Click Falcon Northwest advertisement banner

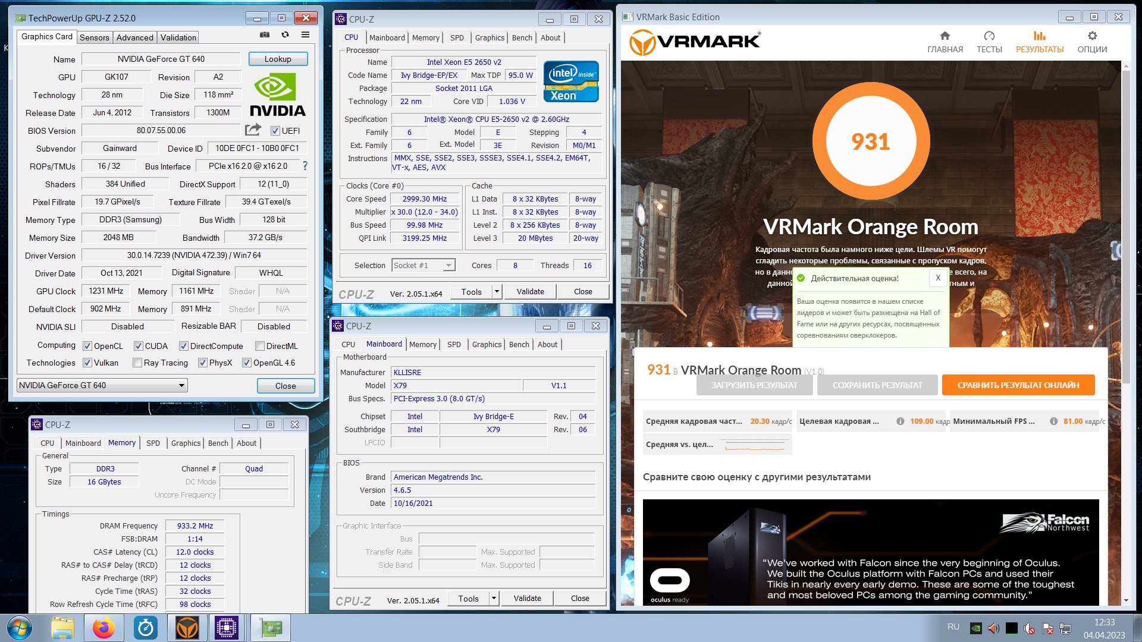pyautogui.click(x=871, y=552)
